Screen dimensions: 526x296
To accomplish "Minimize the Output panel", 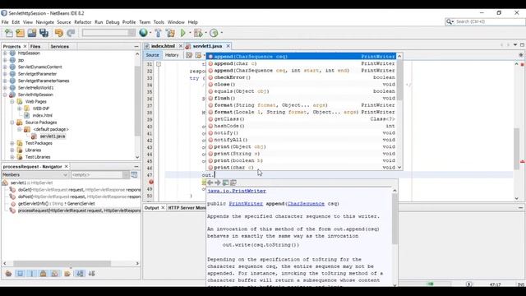I will [520, 208].
